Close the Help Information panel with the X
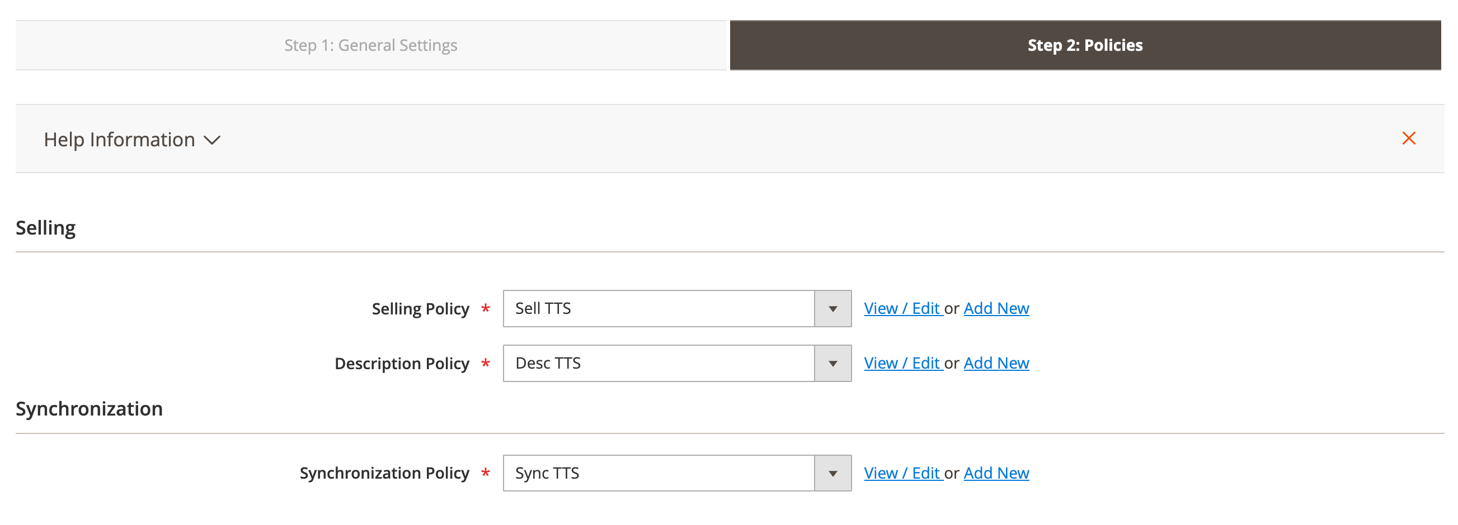 (x=1408, y=139)
